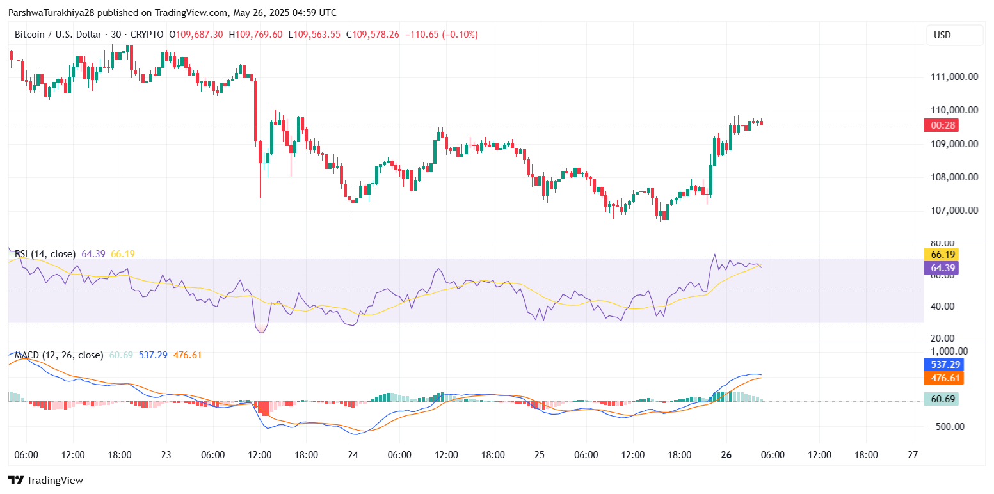Click date 27 on the time axis
Viewport: 994px width, 494px height.
pyautogui.click(x=913, y=455)
